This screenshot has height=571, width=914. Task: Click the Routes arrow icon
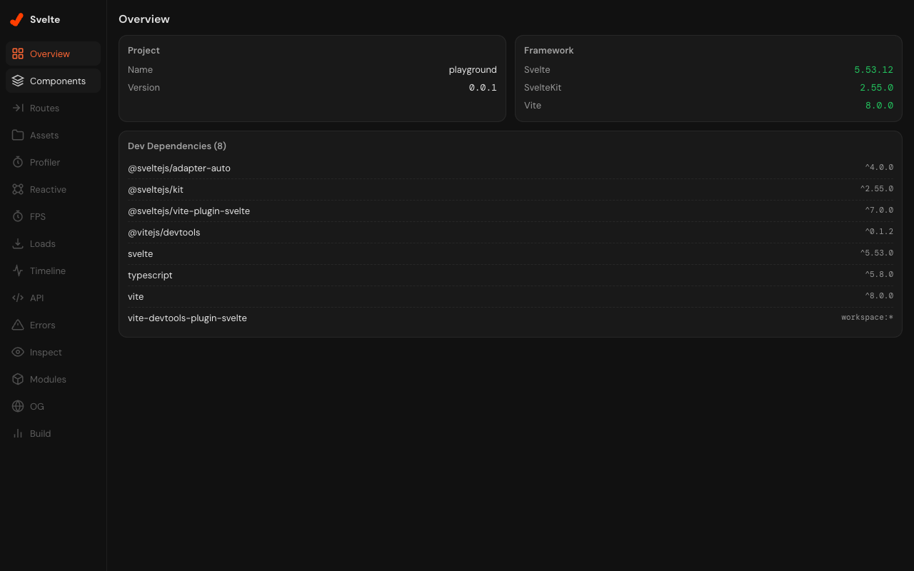pyautogui.click(x=18, y=108)
